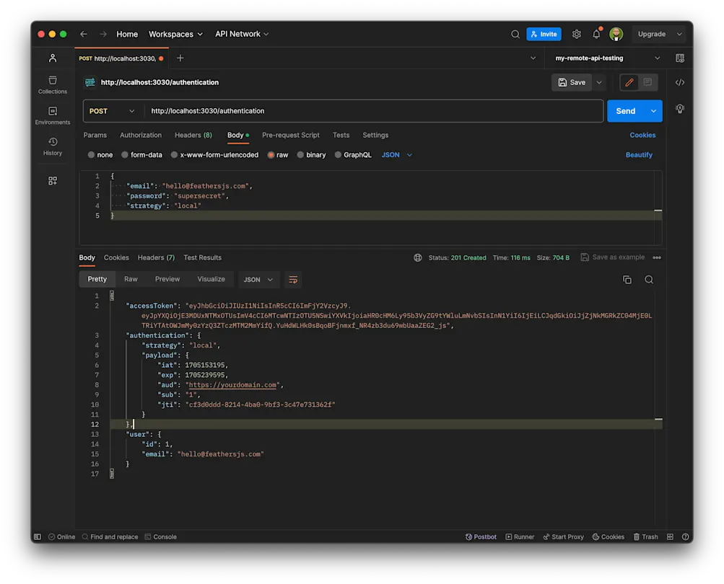Search the response with magnifier icon
The image size is (724, 584).
click(649, 280)
